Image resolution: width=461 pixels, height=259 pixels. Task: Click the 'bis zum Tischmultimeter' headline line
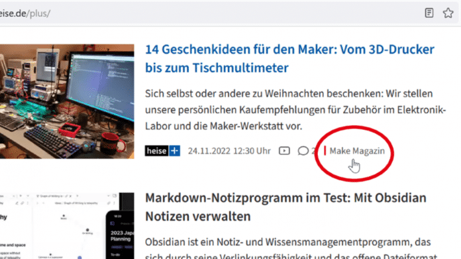(217, 68)
